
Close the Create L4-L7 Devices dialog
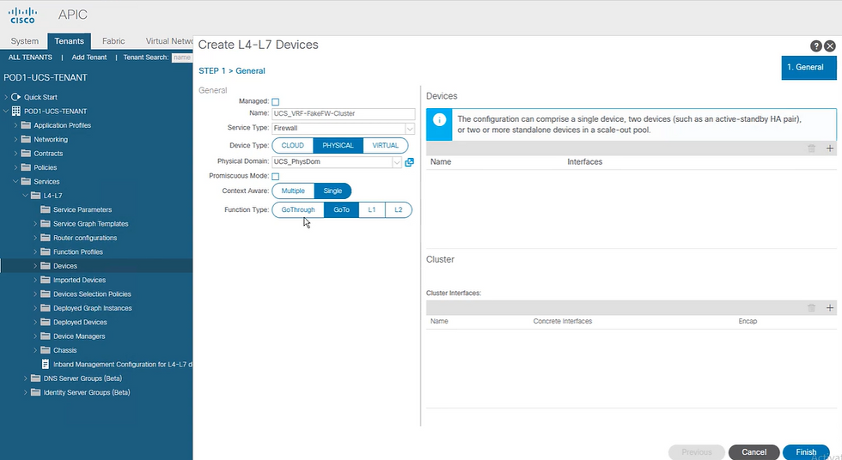coord(830,46)
